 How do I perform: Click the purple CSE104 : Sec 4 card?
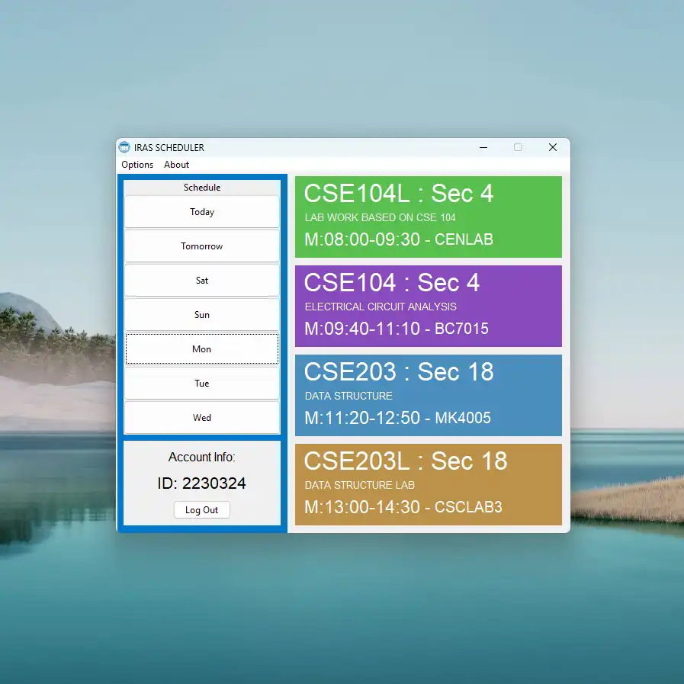pos(428,307)
